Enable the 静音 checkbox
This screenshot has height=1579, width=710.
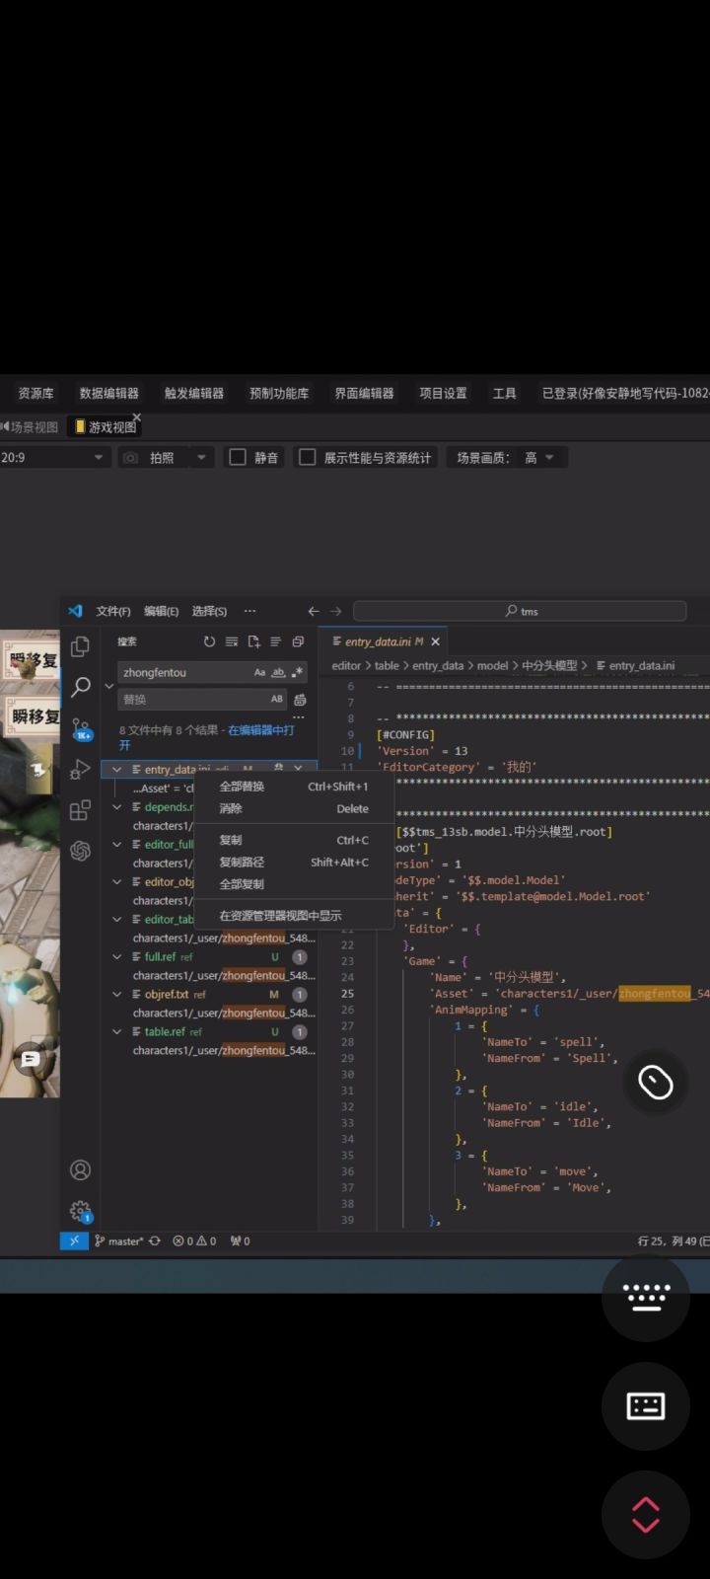pos(238,458)
